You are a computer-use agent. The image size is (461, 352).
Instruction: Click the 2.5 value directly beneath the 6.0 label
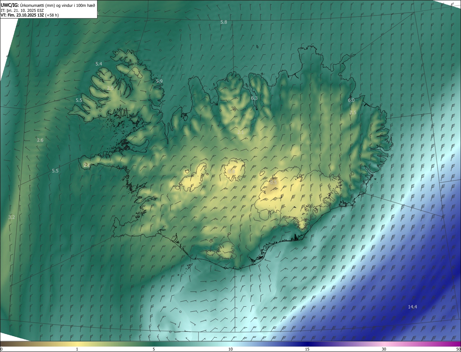[353, 113]
